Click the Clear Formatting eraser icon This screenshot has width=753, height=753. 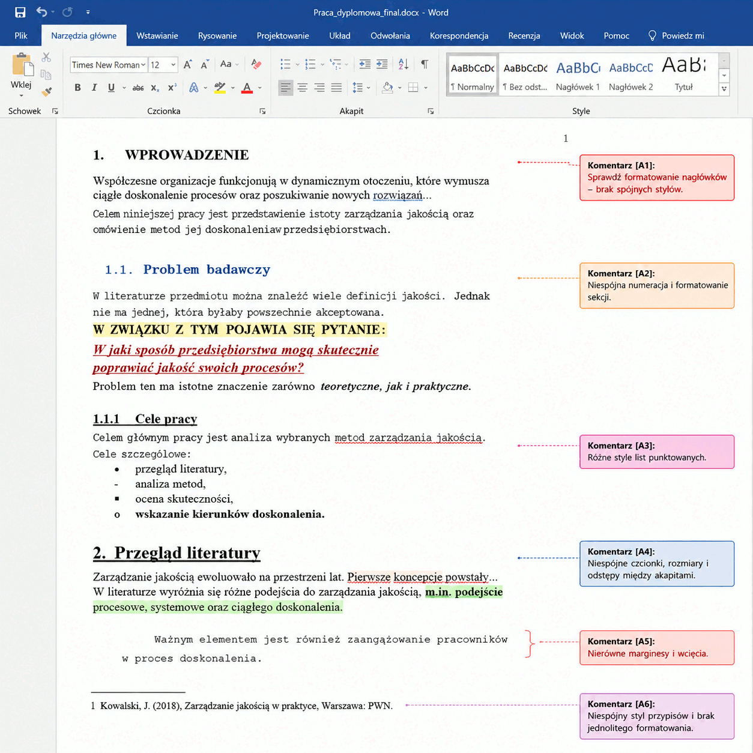(256, 64)
